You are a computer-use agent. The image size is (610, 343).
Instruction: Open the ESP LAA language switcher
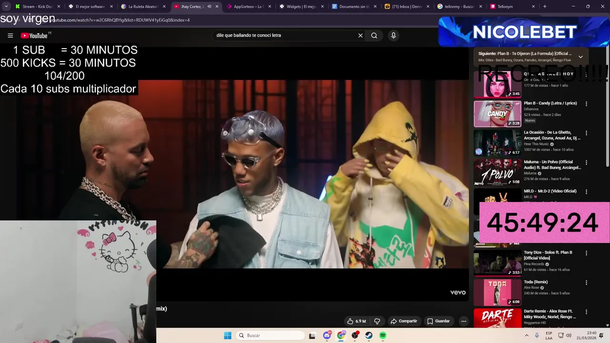(x=549, y=335)
